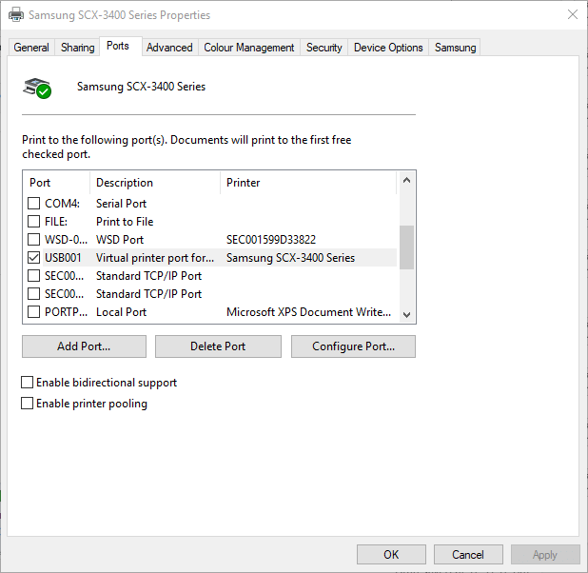588x573 pixels.
Task: Select the 'Serial Port' description row
Action: pos(121,204)
